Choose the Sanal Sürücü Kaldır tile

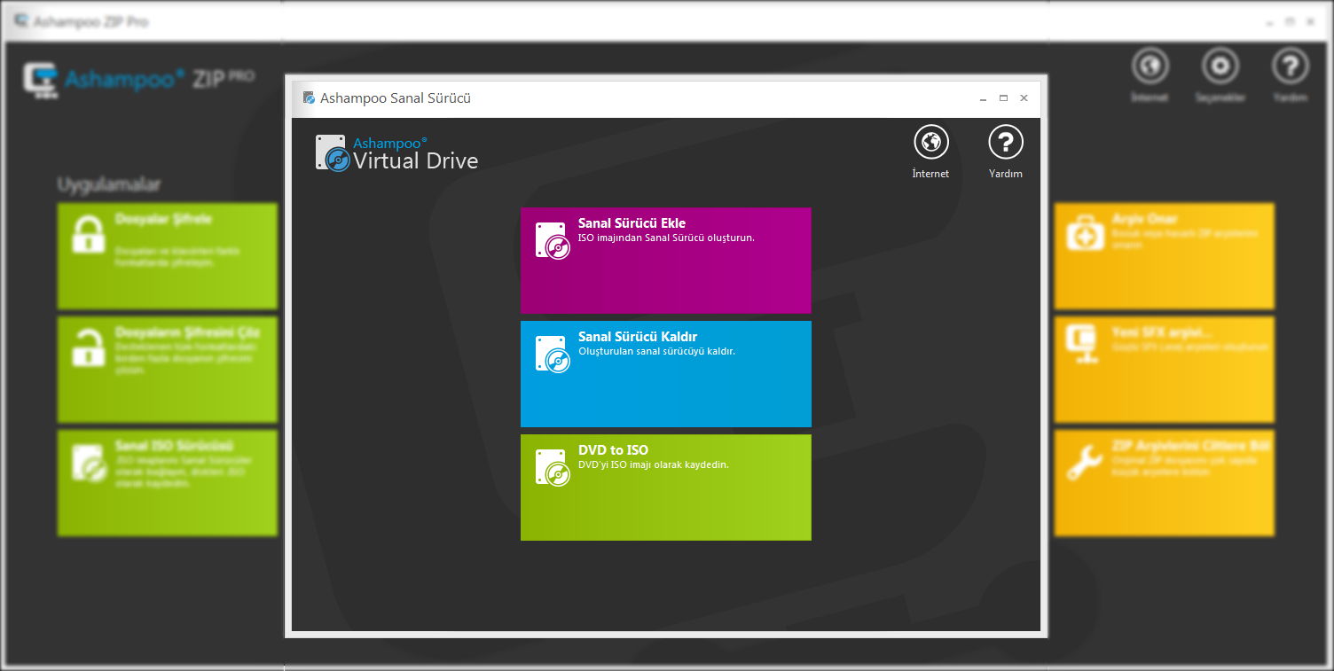[665, 373]
